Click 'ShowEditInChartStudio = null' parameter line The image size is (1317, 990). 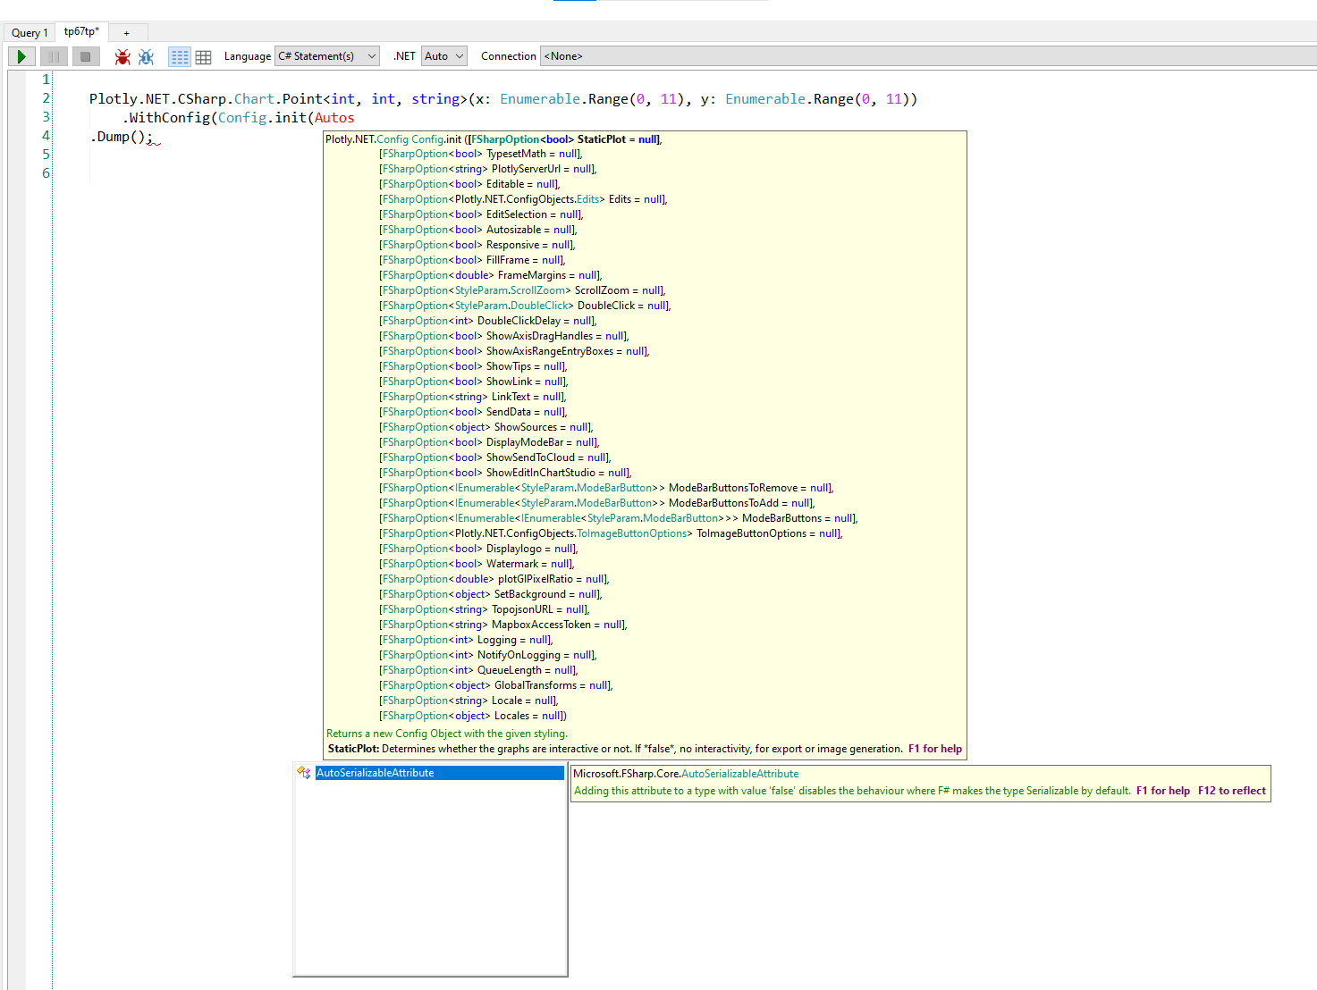(x=505, y=473)
